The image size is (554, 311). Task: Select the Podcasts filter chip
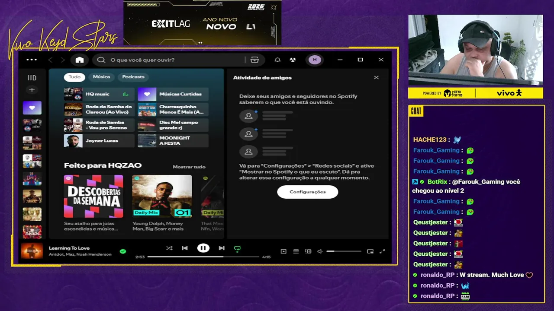click(x=133, y=77)
